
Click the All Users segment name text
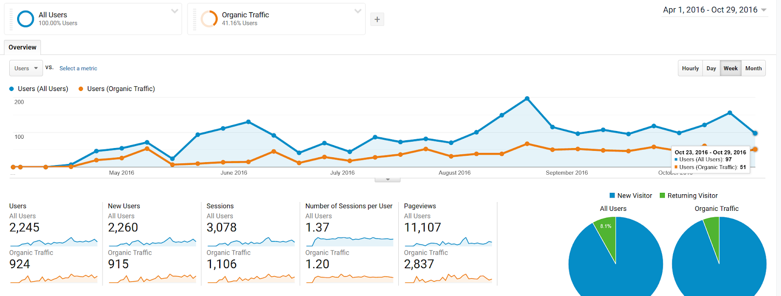(x=53, y=15)
